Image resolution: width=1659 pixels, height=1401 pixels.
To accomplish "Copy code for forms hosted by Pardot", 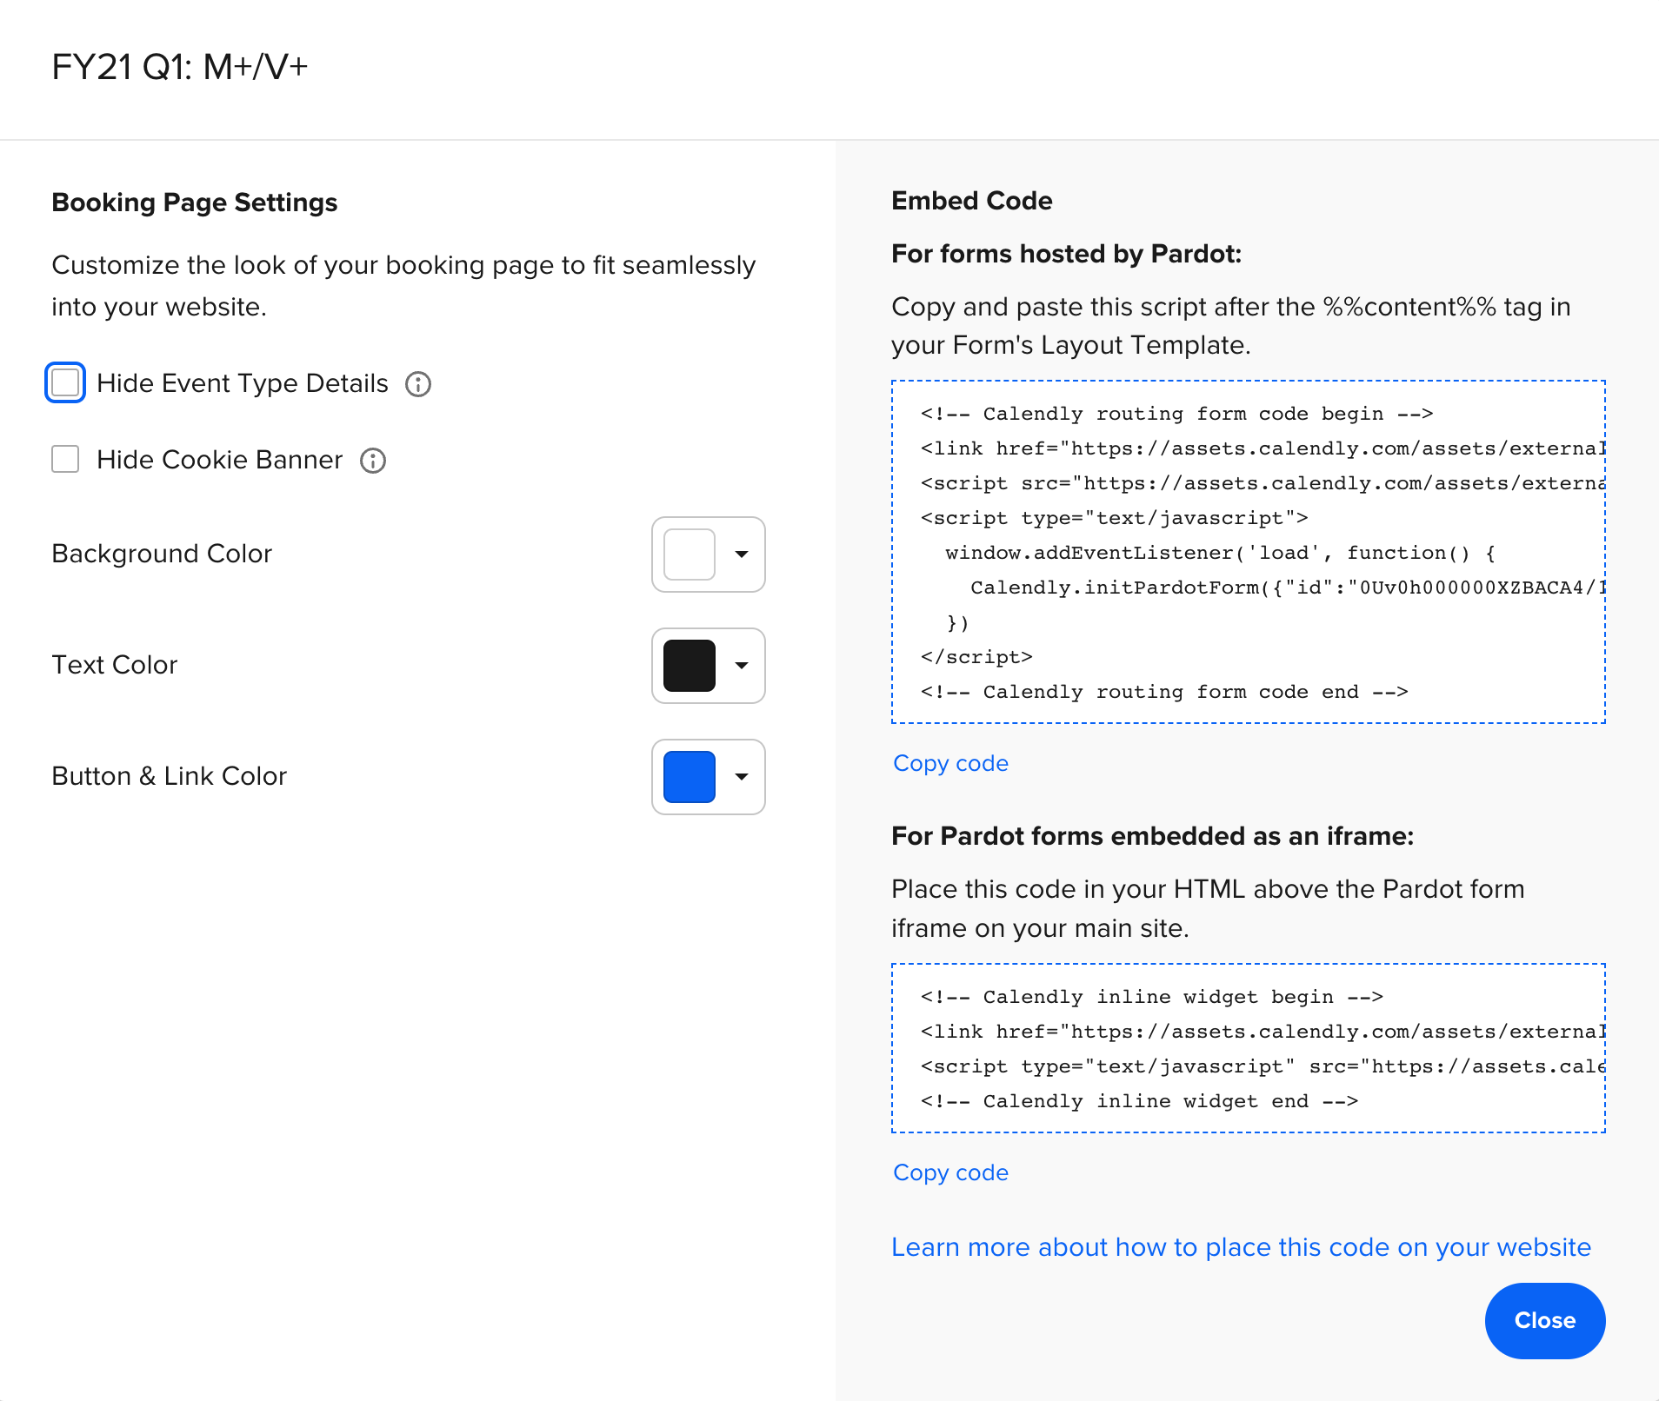I will (x=950, y=763).
